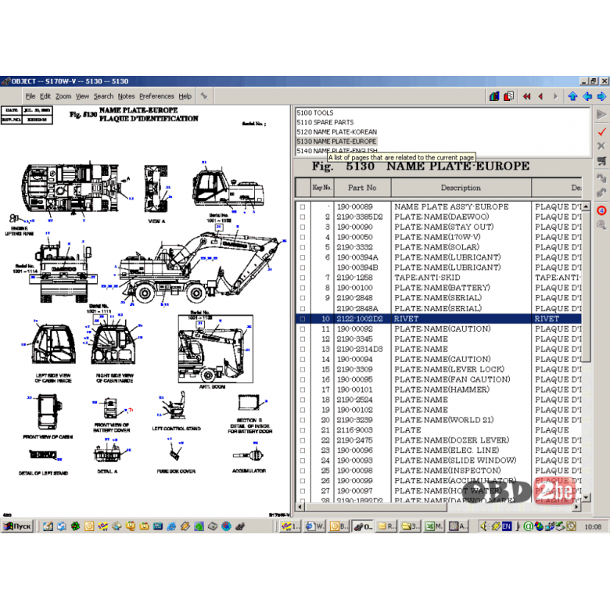The image size is (610, 610).
Task: Open the Zoom menu
Action: 63,96
